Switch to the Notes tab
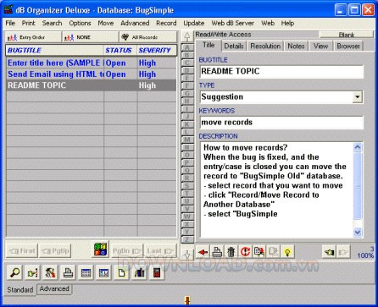Viewport: 378px width, 307px height. 296,46
